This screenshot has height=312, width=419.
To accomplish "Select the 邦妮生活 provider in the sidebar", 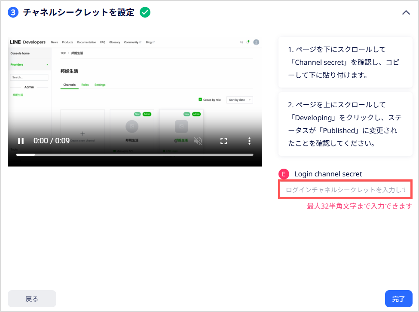I will [x=18, y=95].
